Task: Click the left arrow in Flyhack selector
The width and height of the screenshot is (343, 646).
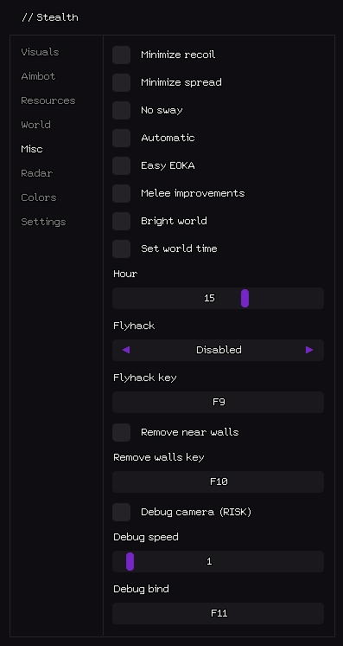Action: click(126, 350)
